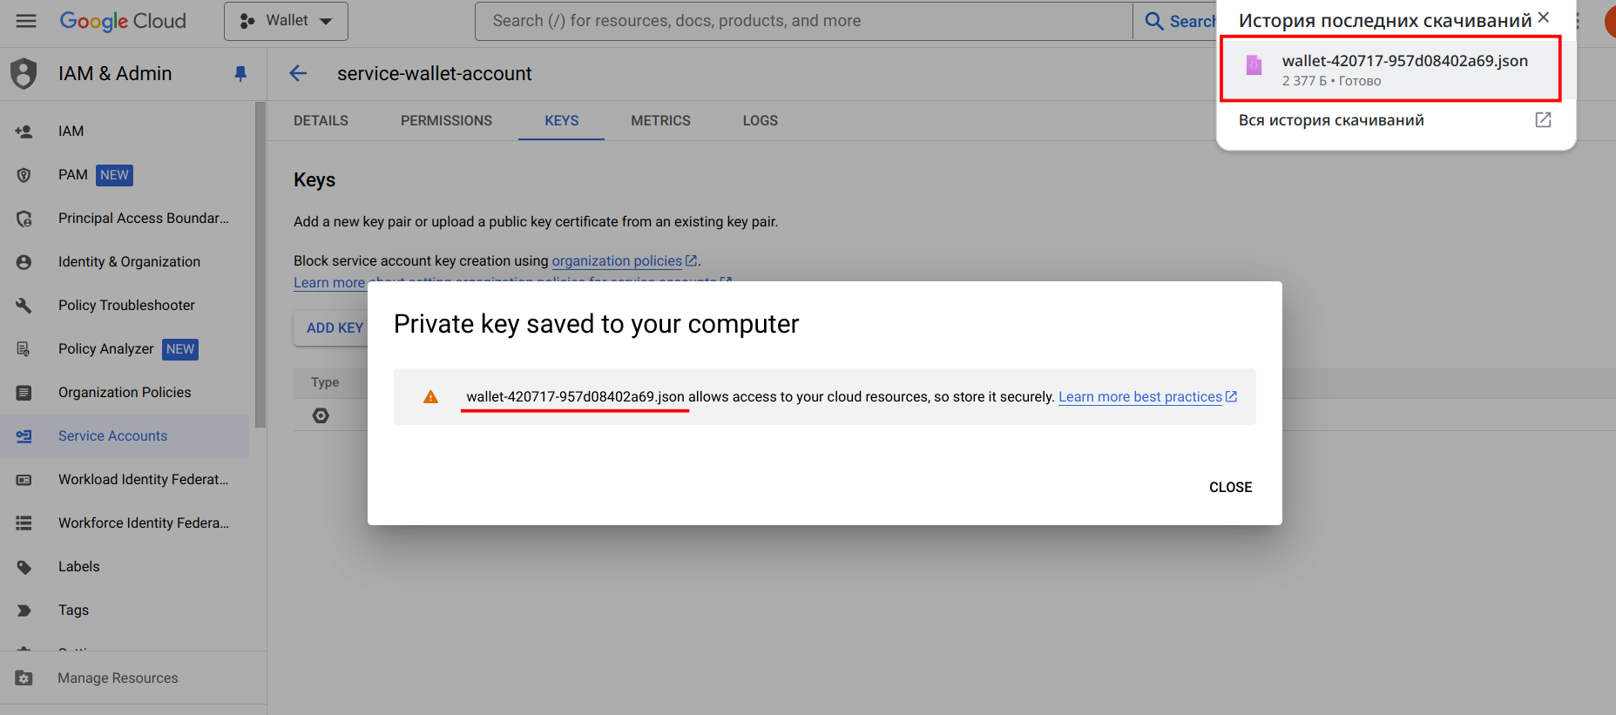
Task: Click the Manage Resources icon
Action: click(24, 678)
